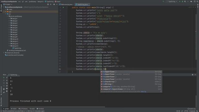Toggle the Favorites side tool window
Viewport: 199px width, 112px height.
click(1, 102)
